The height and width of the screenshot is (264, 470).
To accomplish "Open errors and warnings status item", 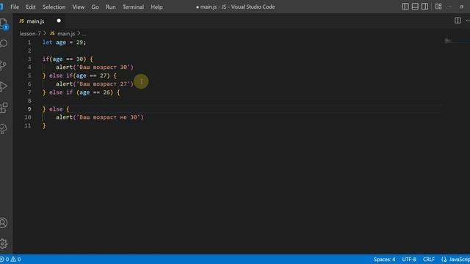I will click(x=10, y=259).
